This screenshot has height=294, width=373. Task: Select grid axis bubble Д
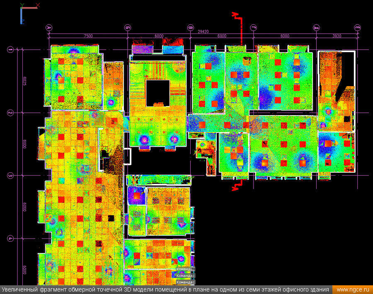pyautogui.click(x=316, y=28)
